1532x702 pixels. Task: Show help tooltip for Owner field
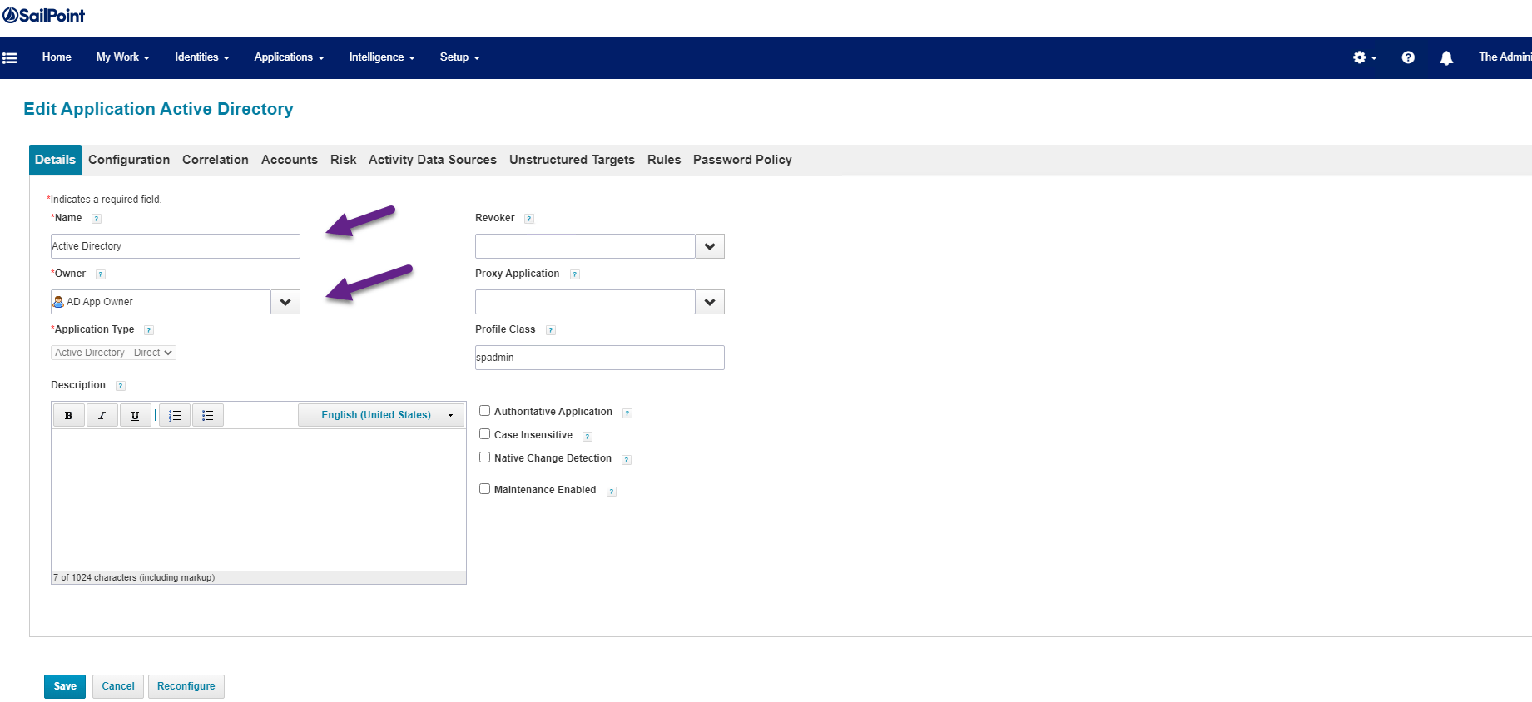tap(101, 274)
